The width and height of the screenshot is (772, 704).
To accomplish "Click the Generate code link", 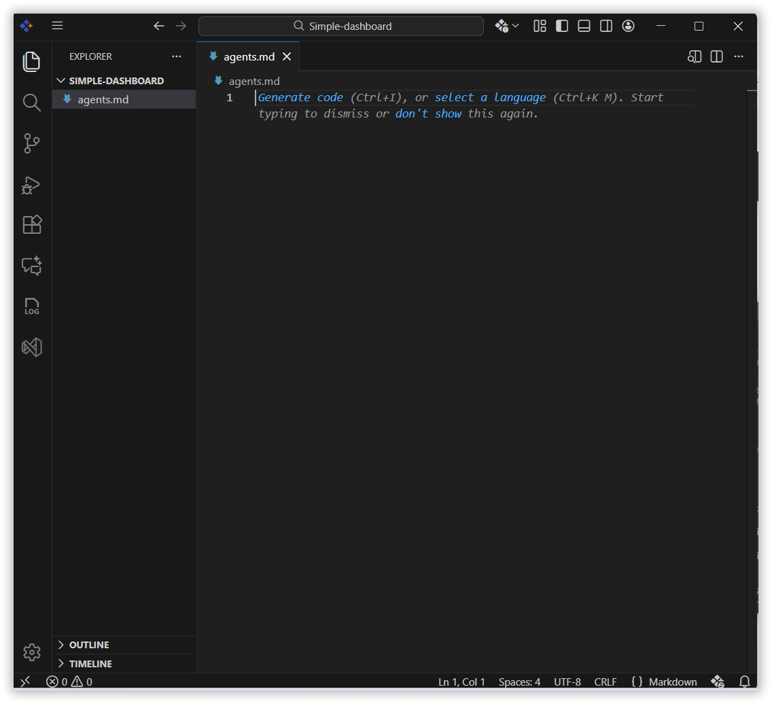I will click(x=300, y=97).
